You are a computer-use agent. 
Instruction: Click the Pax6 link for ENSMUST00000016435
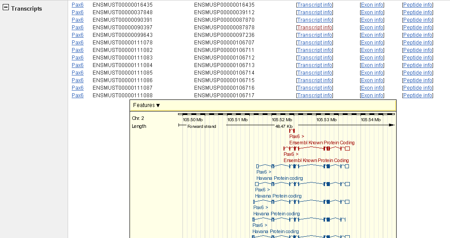click(77, 5)
